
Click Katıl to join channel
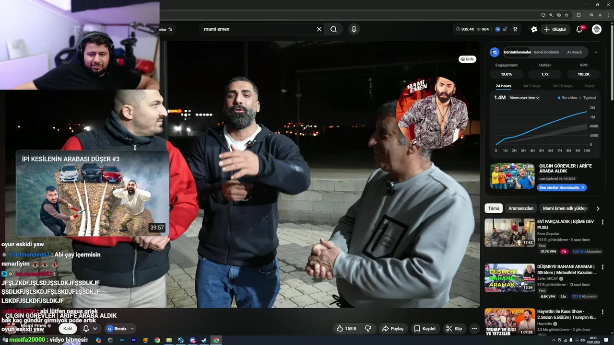pyautogui.click(x=68, y=329)
